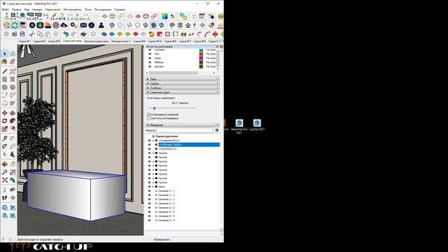The height and width of the screenshot is (252, 448).
Task: Undo with the blue back arrow
Action: pyautogui.click(x=66, y=34)
